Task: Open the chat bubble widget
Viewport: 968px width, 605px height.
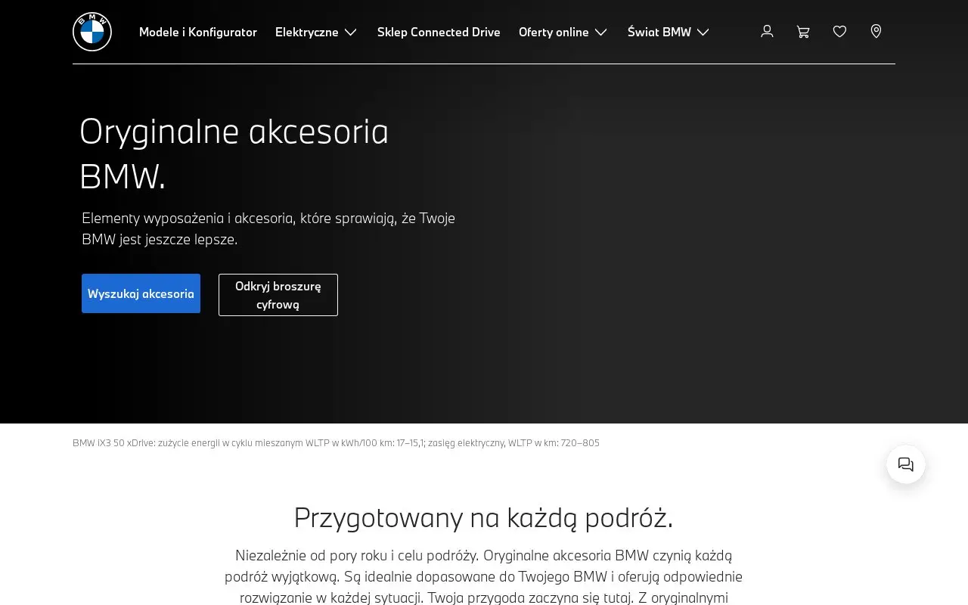Action: point(906,464)
